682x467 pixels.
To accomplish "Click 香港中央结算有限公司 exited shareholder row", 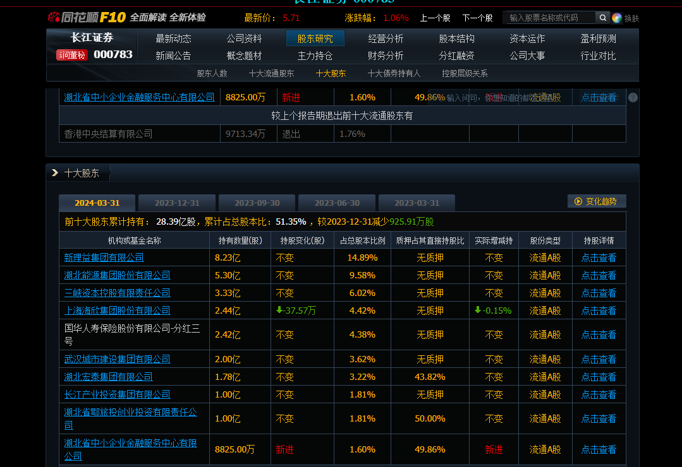I will [343, 134].
